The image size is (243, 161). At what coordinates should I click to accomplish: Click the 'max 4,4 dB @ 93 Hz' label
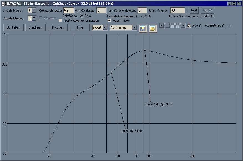point(158,104)
